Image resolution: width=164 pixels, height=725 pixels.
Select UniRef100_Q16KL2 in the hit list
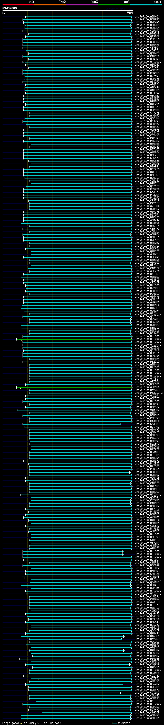147,308
